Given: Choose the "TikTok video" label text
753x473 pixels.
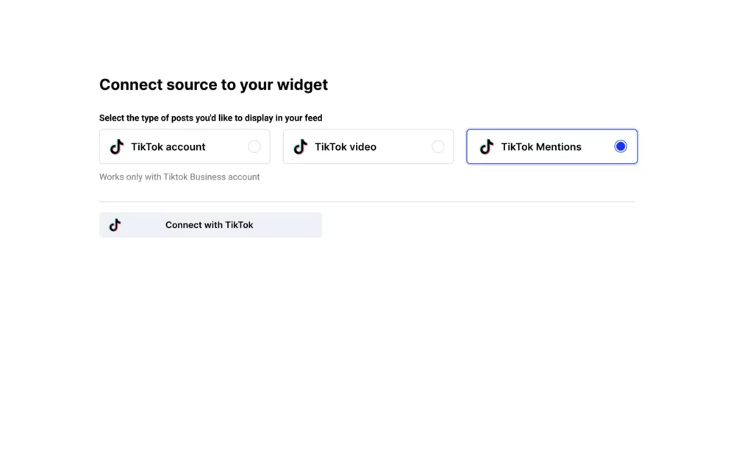Looking at the screenshot, I should tap(346, 147).
